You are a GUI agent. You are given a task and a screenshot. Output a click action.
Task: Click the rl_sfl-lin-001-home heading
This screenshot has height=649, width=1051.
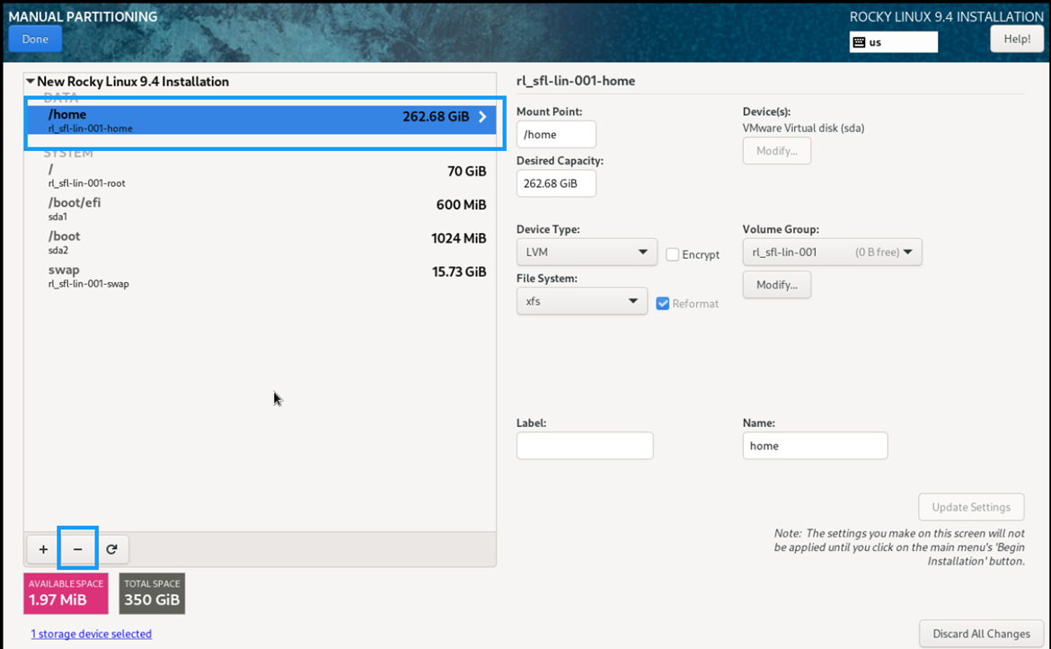point(576,81)
